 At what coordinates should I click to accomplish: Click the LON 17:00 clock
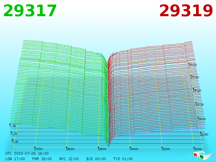[15, 159]
